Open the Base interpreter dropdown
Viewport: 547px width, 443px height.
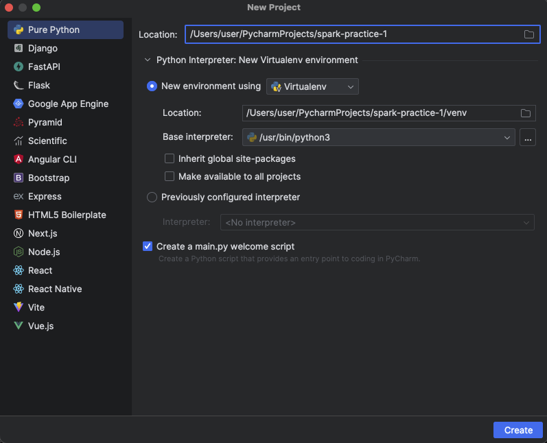378,137
